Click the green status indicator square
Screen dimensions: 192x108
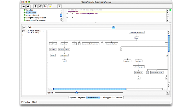tap(170, 10)
